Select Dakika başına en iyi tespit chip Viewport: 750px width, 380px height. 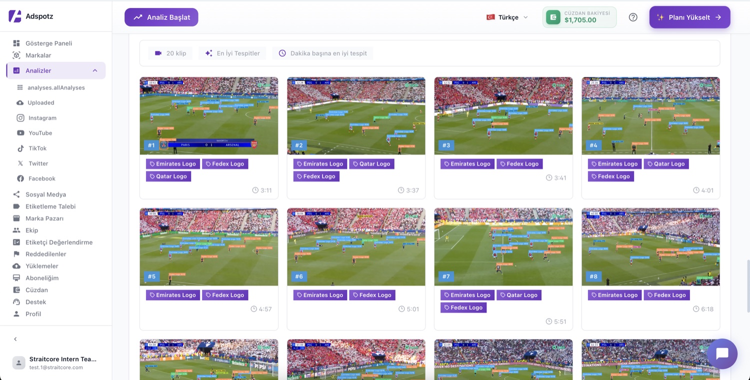tap(323, 53)
